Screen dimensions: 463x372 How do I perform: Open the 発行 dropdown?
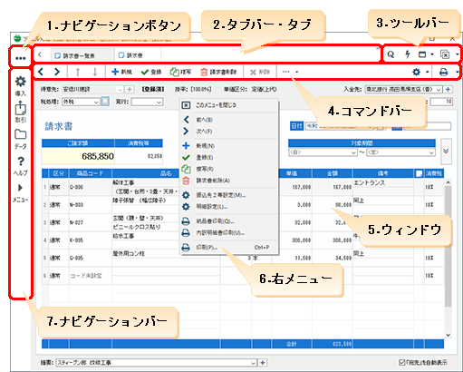[x=147, y=102]
